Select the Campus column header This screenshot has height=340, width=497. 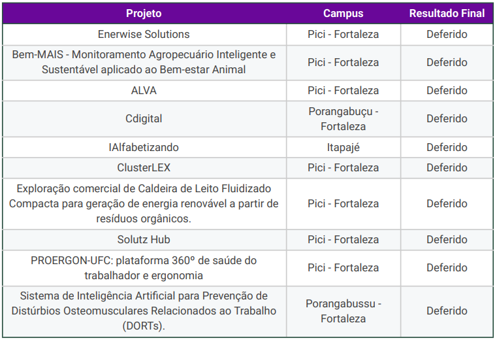point(343,13)
